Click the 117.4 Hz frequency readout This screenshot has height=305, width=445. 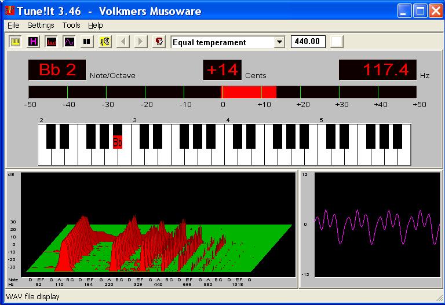click(x=378, y=69)
